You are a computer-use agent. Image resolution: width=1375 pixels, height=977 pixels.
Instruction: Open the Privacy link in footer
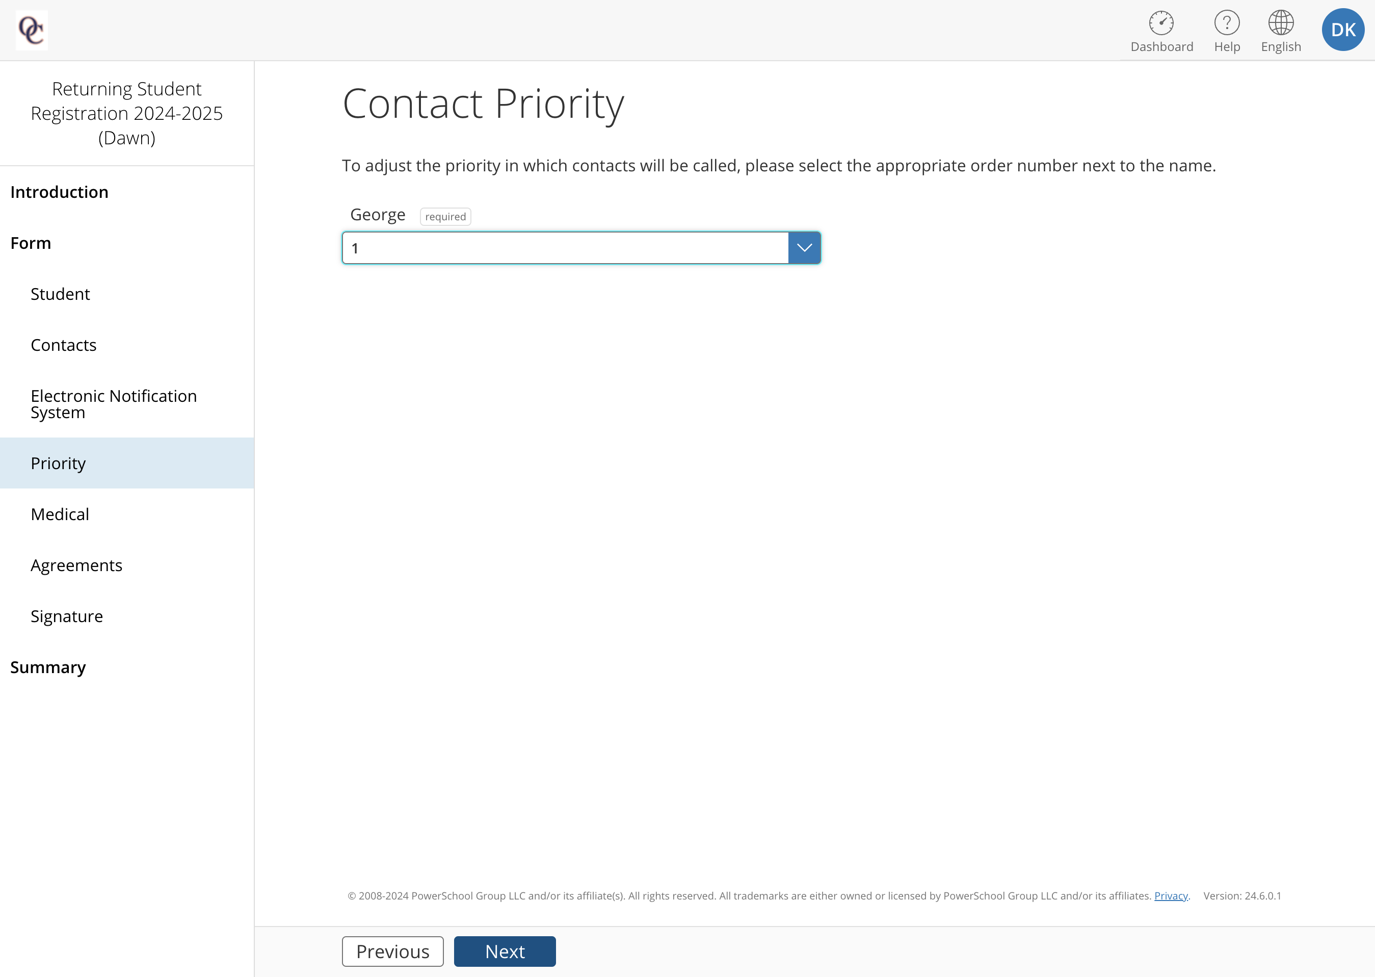point(1171,896)
